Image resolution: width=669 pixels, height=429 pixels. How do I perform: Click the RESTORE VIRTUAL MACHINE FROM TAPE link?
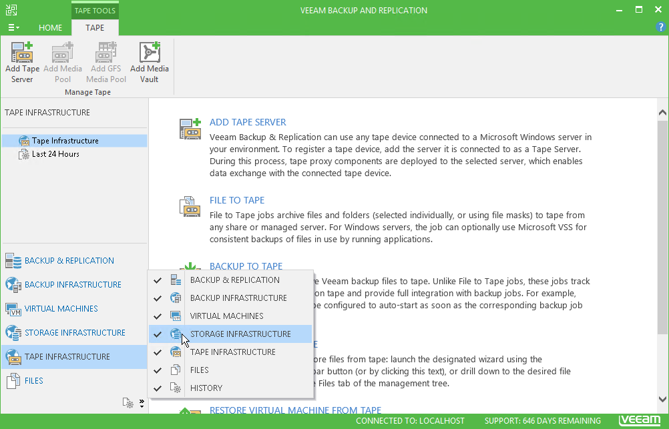[x=295, y=410]
